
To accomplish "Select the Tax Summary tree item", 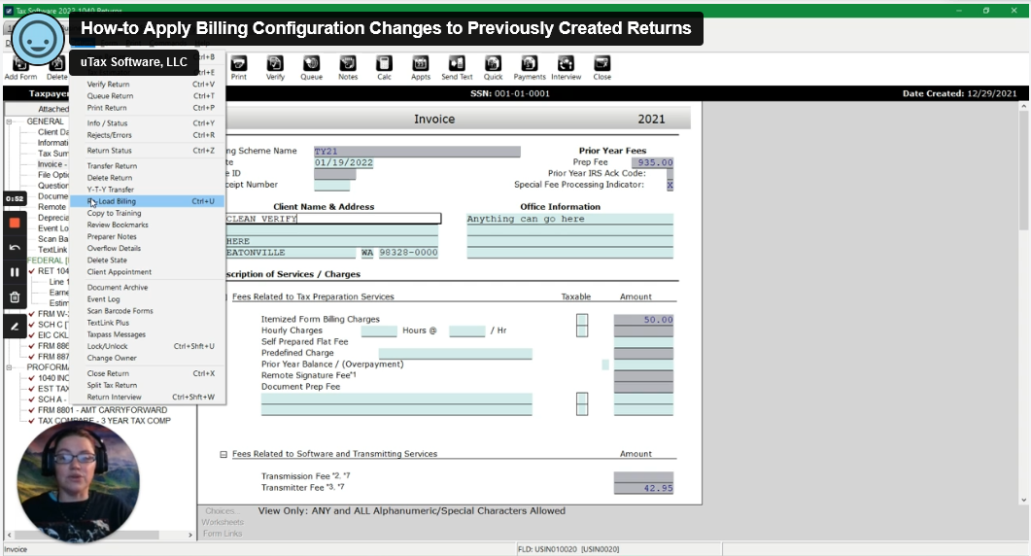I will [x=53, y=154].
